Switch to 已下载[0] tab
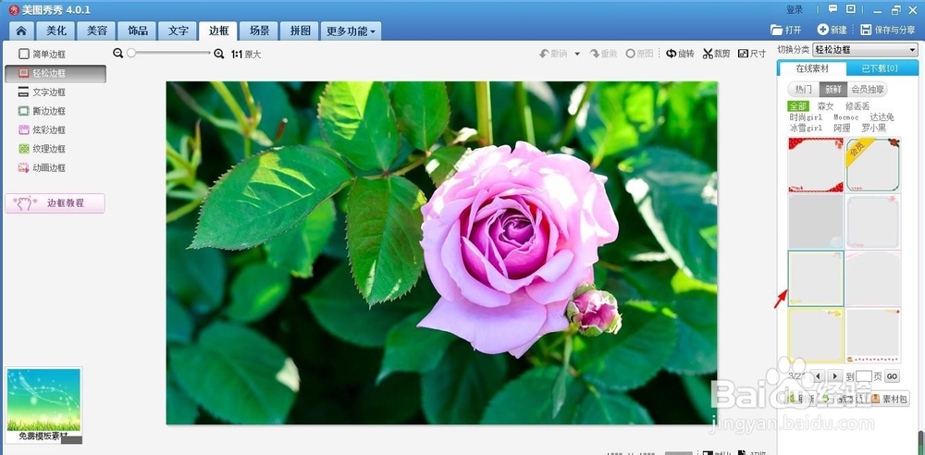The image size is (925, 455). point(881,68)
